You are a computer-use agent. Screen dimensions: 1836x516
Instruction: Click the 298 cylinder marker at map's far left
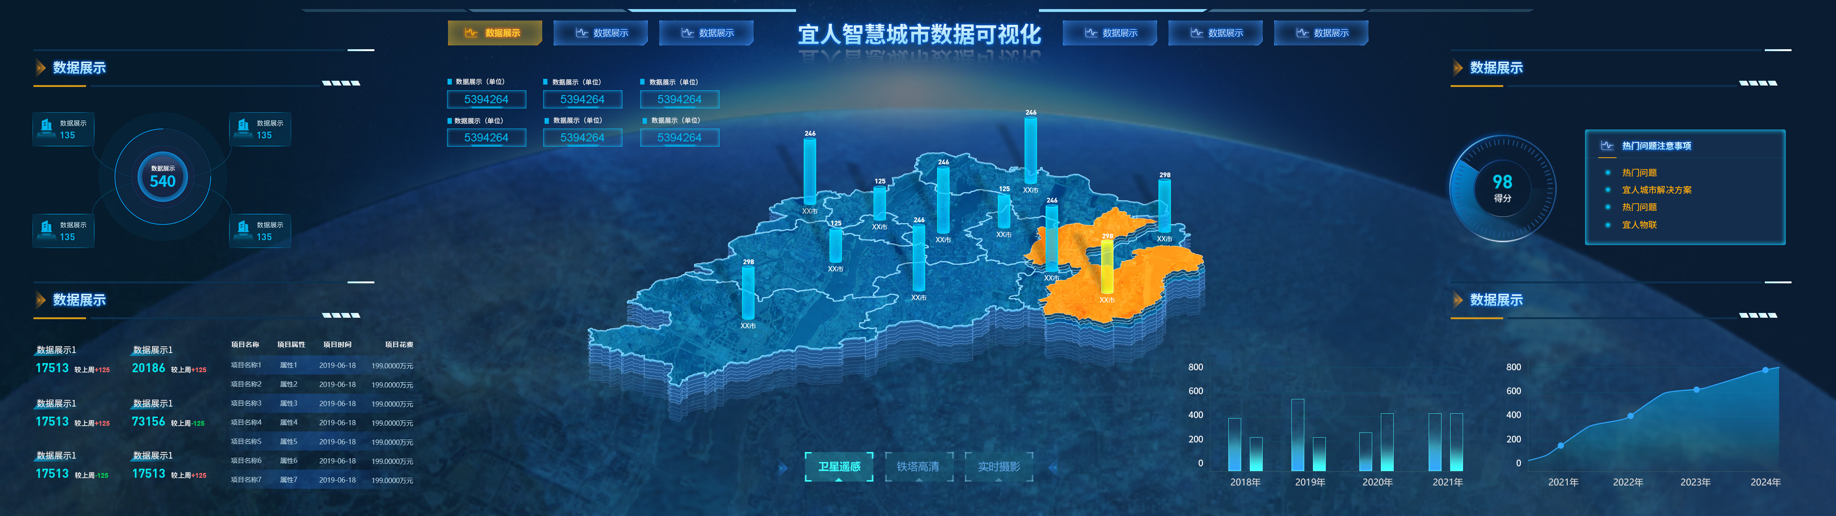[x=748, y=292]
